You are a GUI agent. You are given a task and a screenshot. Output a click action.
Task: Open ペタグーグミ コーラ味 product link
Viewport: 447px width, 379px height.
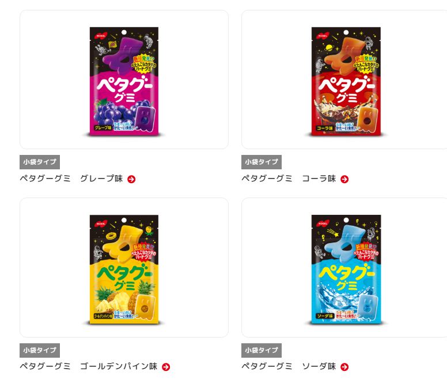pyautogui.click(x=289, y=179)
